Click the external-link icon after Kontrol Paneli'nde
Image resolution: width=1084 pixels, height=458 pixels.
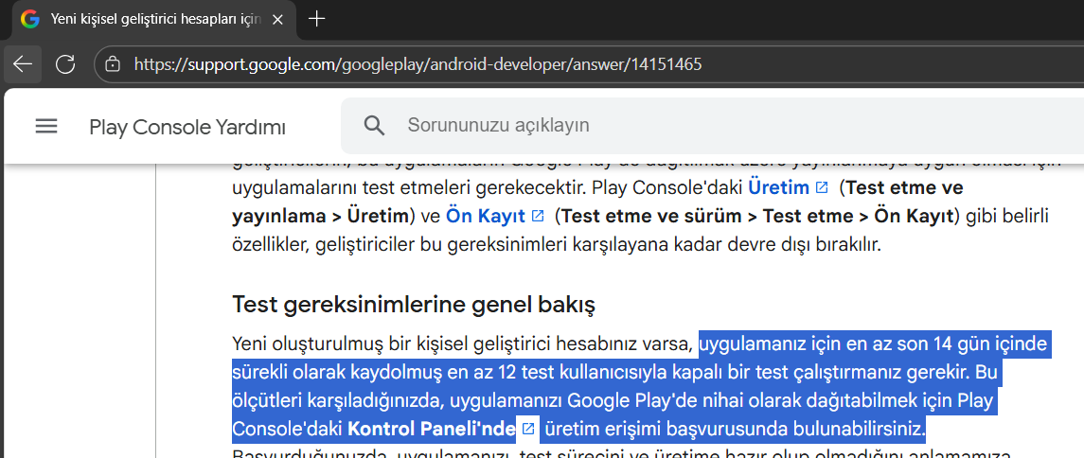528,429
